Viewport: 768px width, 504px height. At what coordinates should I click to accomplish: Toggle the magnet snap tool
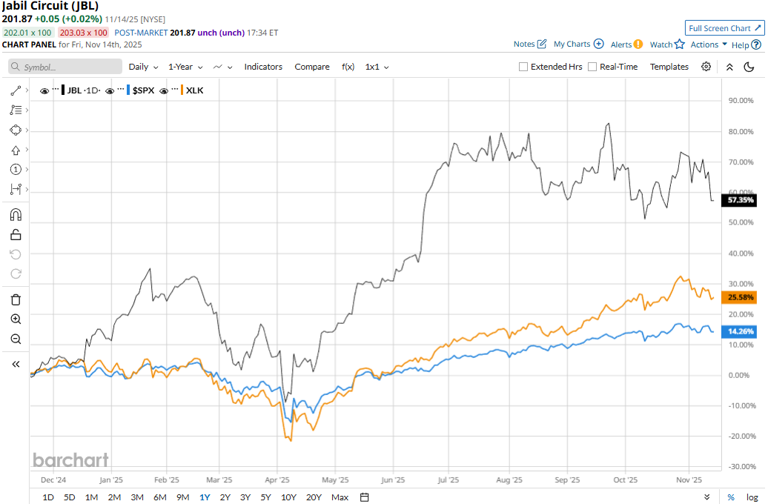[x=16, y=215]
